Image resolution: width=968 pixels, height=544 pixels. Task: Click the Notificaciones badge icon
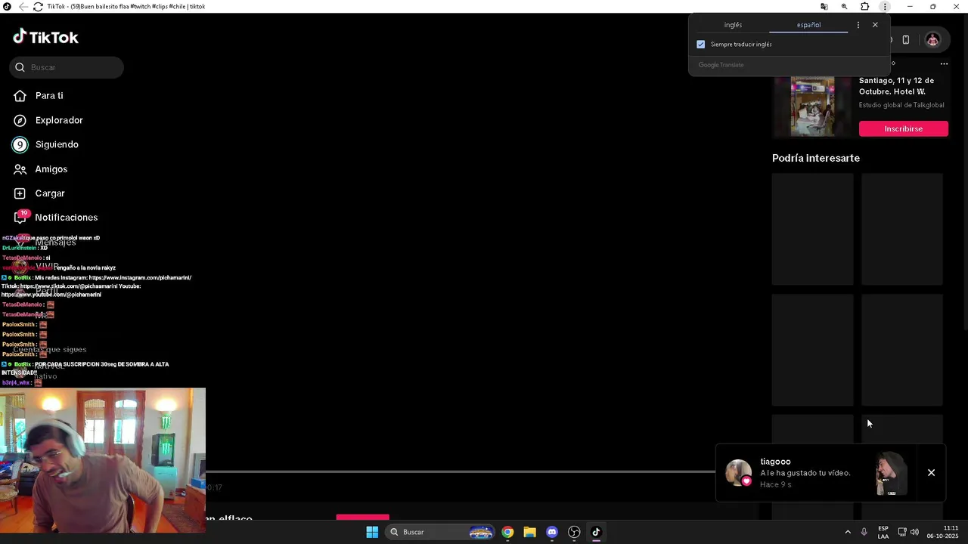[21, 217]
